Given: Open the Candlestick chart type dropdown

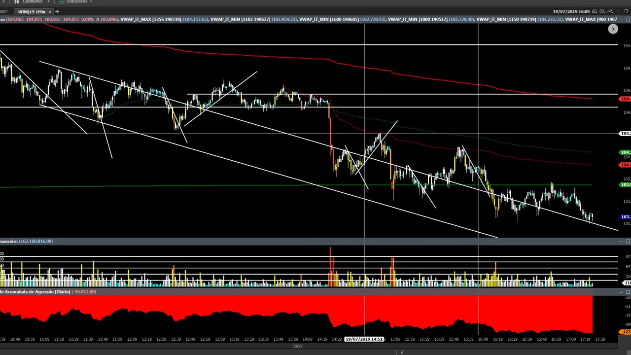Looking at the screenshot, I should [48, 1].
